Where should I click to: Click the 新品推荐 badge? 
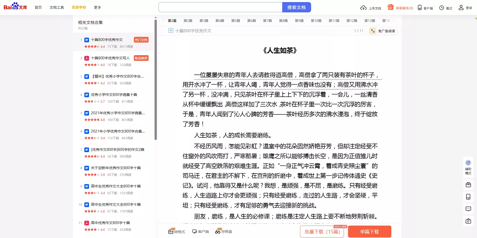click(x=141, y=58)
